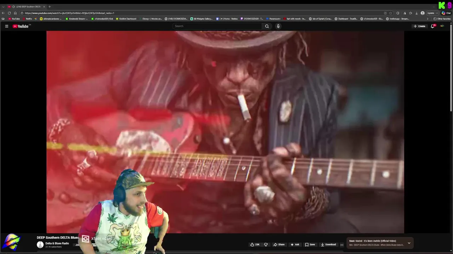Open the KickBot Dashboard bookmark
453x254 pixels.
coord(126,19)
